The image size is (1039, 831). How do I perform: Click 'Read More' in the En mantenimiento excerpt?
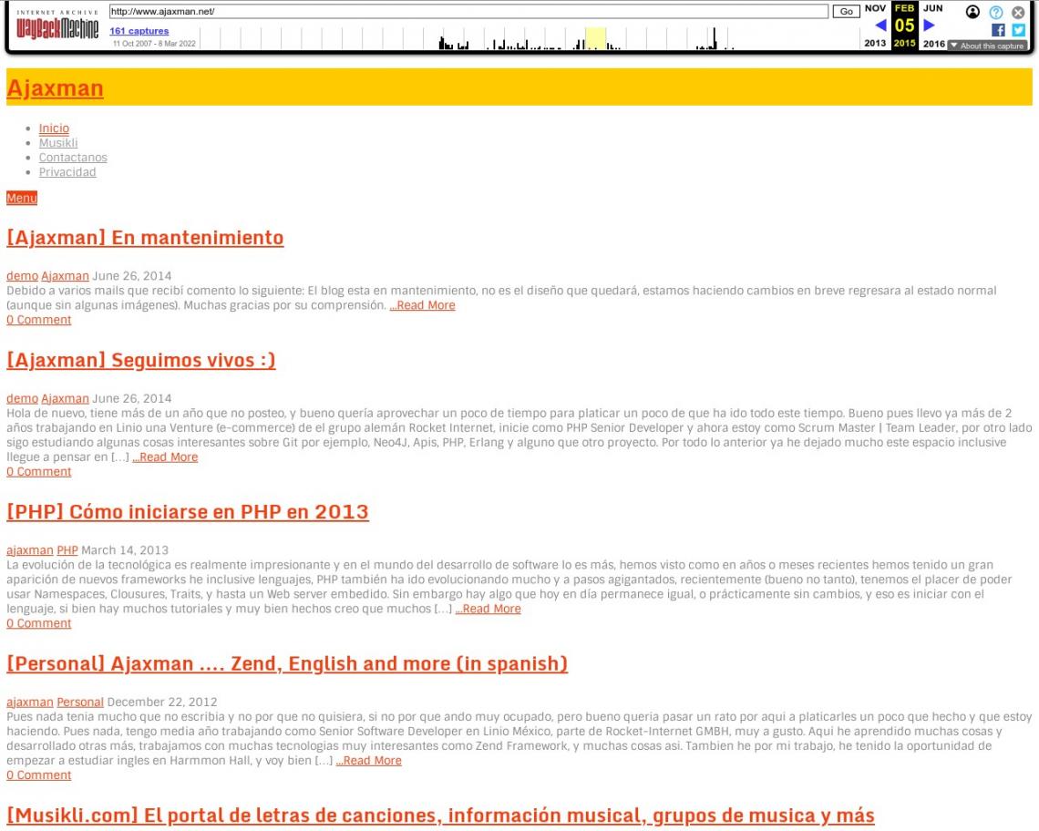[422, 305]
